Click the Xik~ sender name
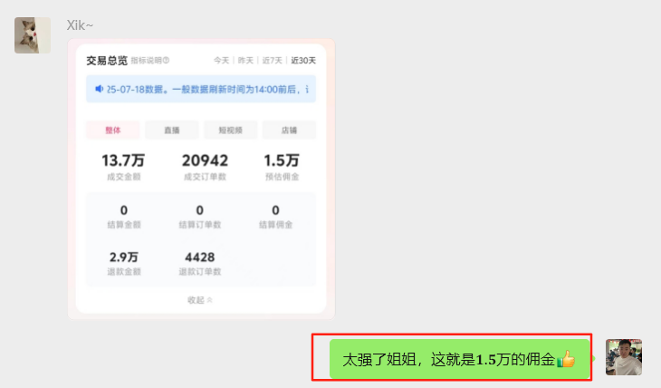661x388 pixels. point(80,25)
